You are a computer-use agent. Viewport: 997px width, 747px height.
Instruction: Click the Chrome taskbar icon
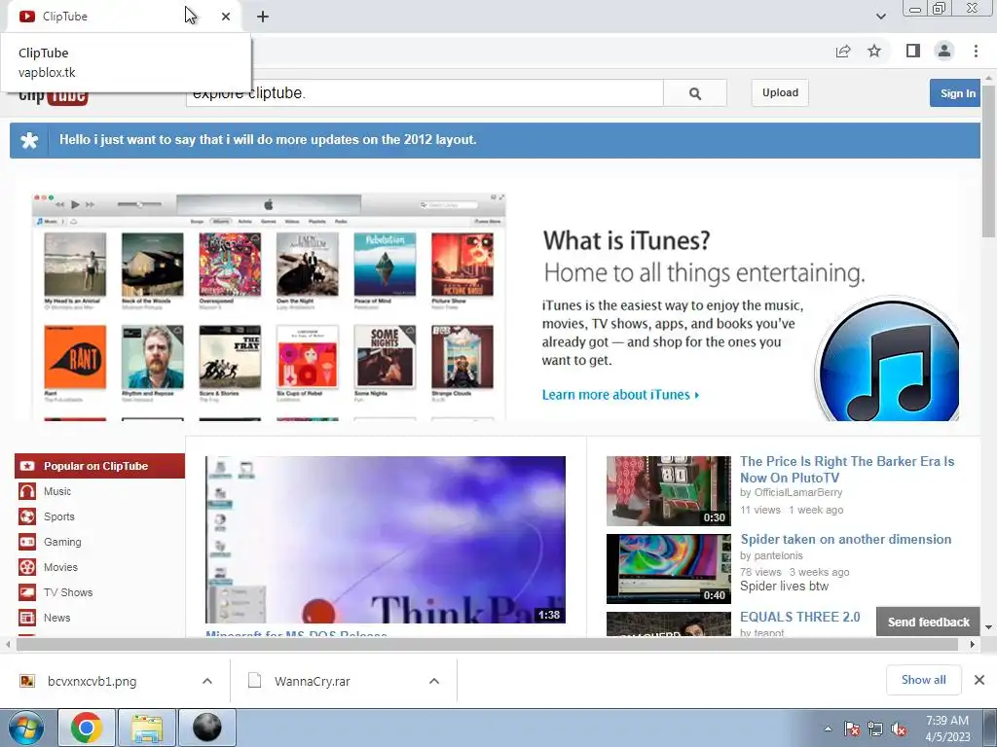(87, 728)
